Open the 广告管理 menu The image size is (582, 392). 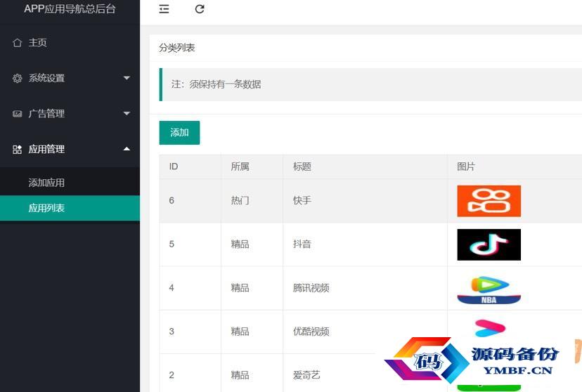70,114
